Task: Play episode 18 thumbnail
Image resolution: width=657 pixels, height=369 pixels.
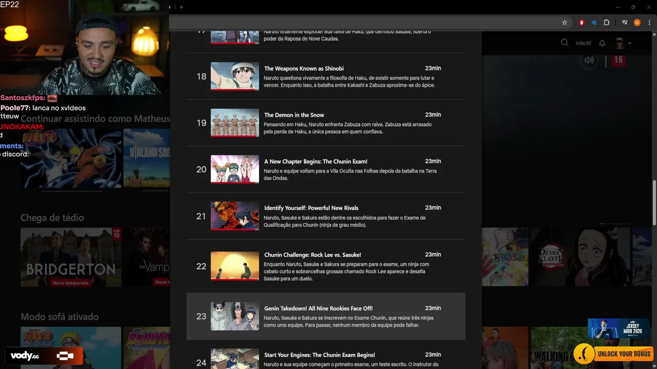Action: [235, 76]
